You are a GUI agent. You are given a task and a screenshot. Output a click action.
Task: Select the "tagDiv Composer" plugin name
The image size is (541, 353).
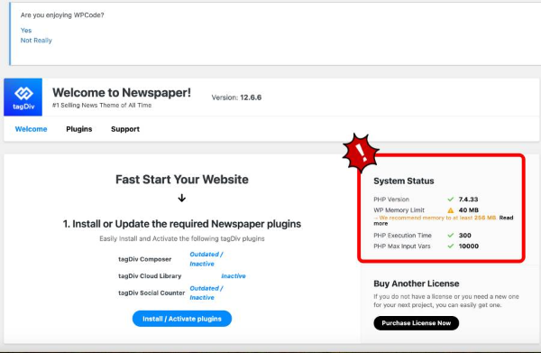click(145, 259)
